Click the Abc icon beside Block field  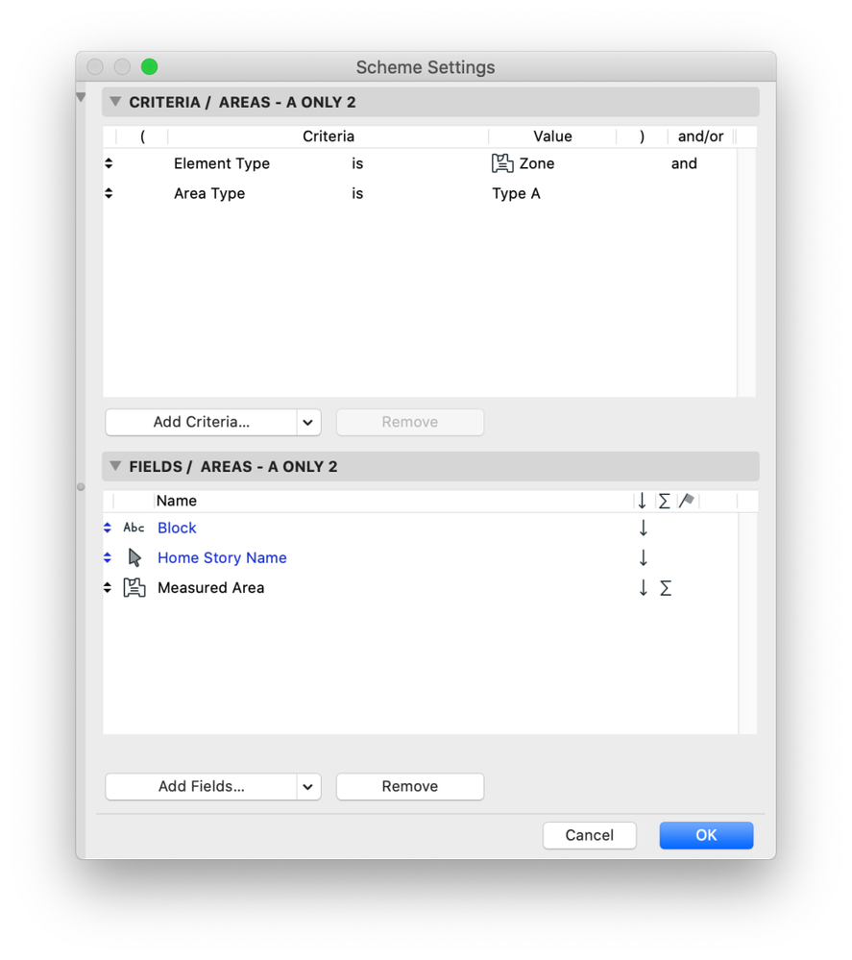134,528
